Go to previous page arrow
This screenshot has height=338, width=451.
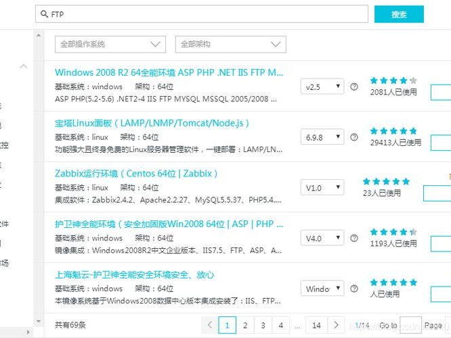[210, 325]
